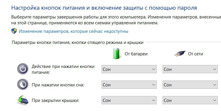Click the power button icon
This screenshot has height=111, width=221.
(23, 69)
